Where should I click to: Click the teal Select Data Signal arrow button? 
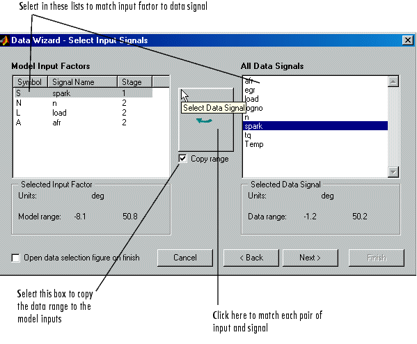[x=206, y=120]
